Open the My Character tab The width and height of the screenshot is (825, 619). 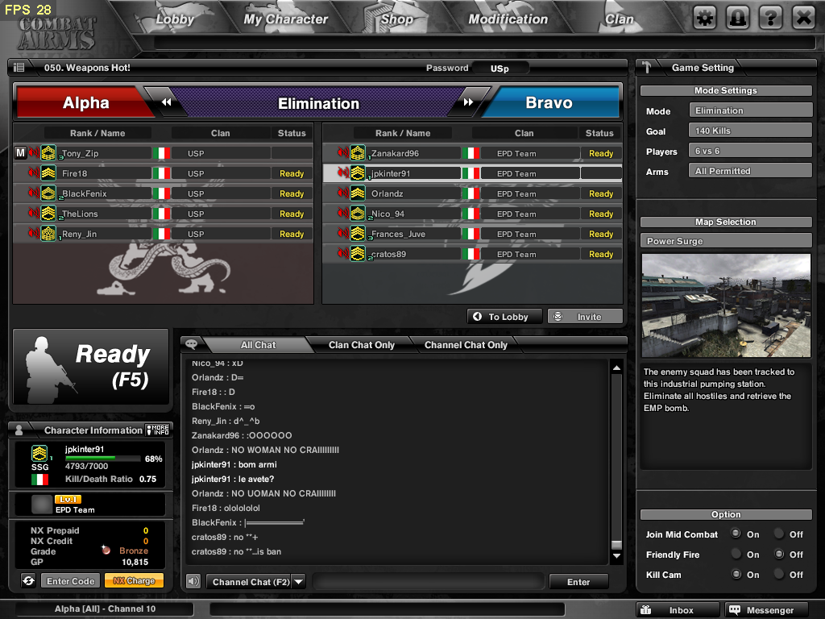[x=286, y=19]
